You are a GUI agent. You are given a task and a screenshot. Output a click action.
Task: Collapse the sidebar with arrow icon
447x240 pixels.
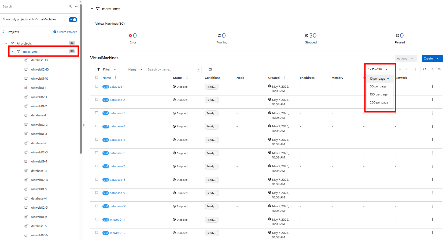coord(77,6)
